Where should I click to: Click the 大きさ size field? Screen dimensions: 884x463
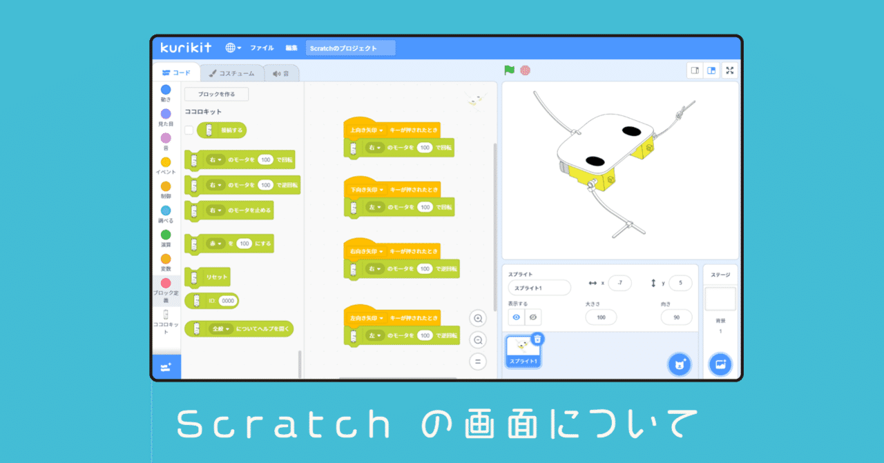601,317
